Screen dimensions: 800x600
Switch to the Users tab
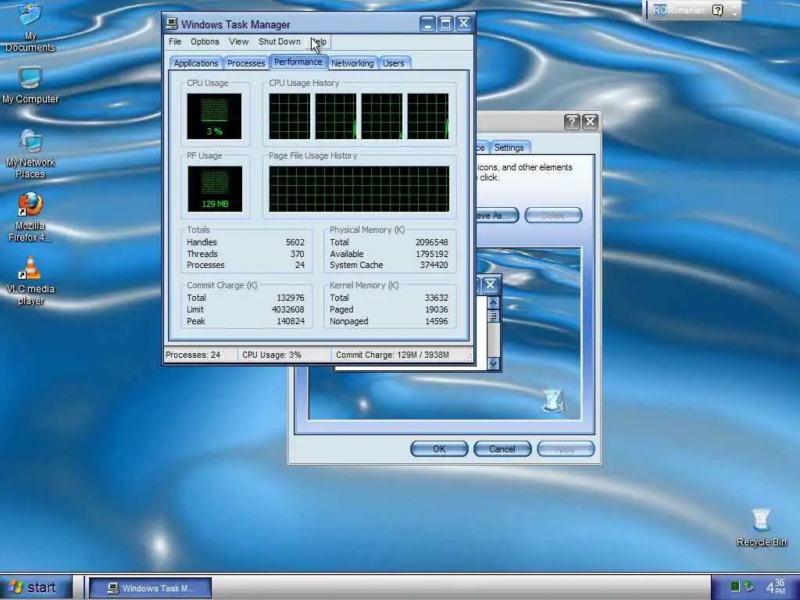click(x=394, y=63)
